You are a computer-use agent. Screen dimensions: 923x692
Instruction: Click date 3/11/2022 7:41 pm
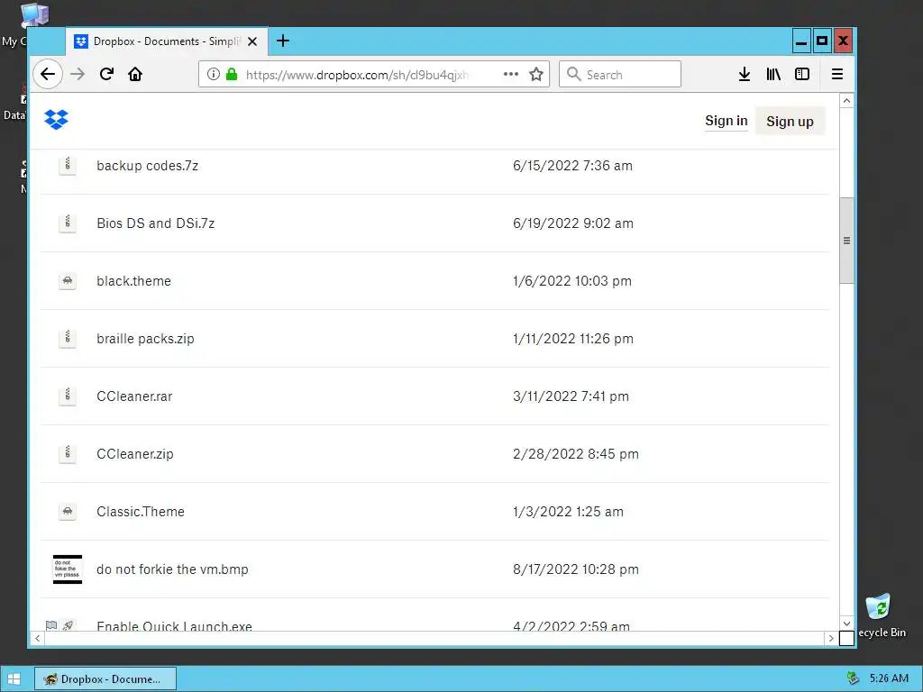(571, 396)
